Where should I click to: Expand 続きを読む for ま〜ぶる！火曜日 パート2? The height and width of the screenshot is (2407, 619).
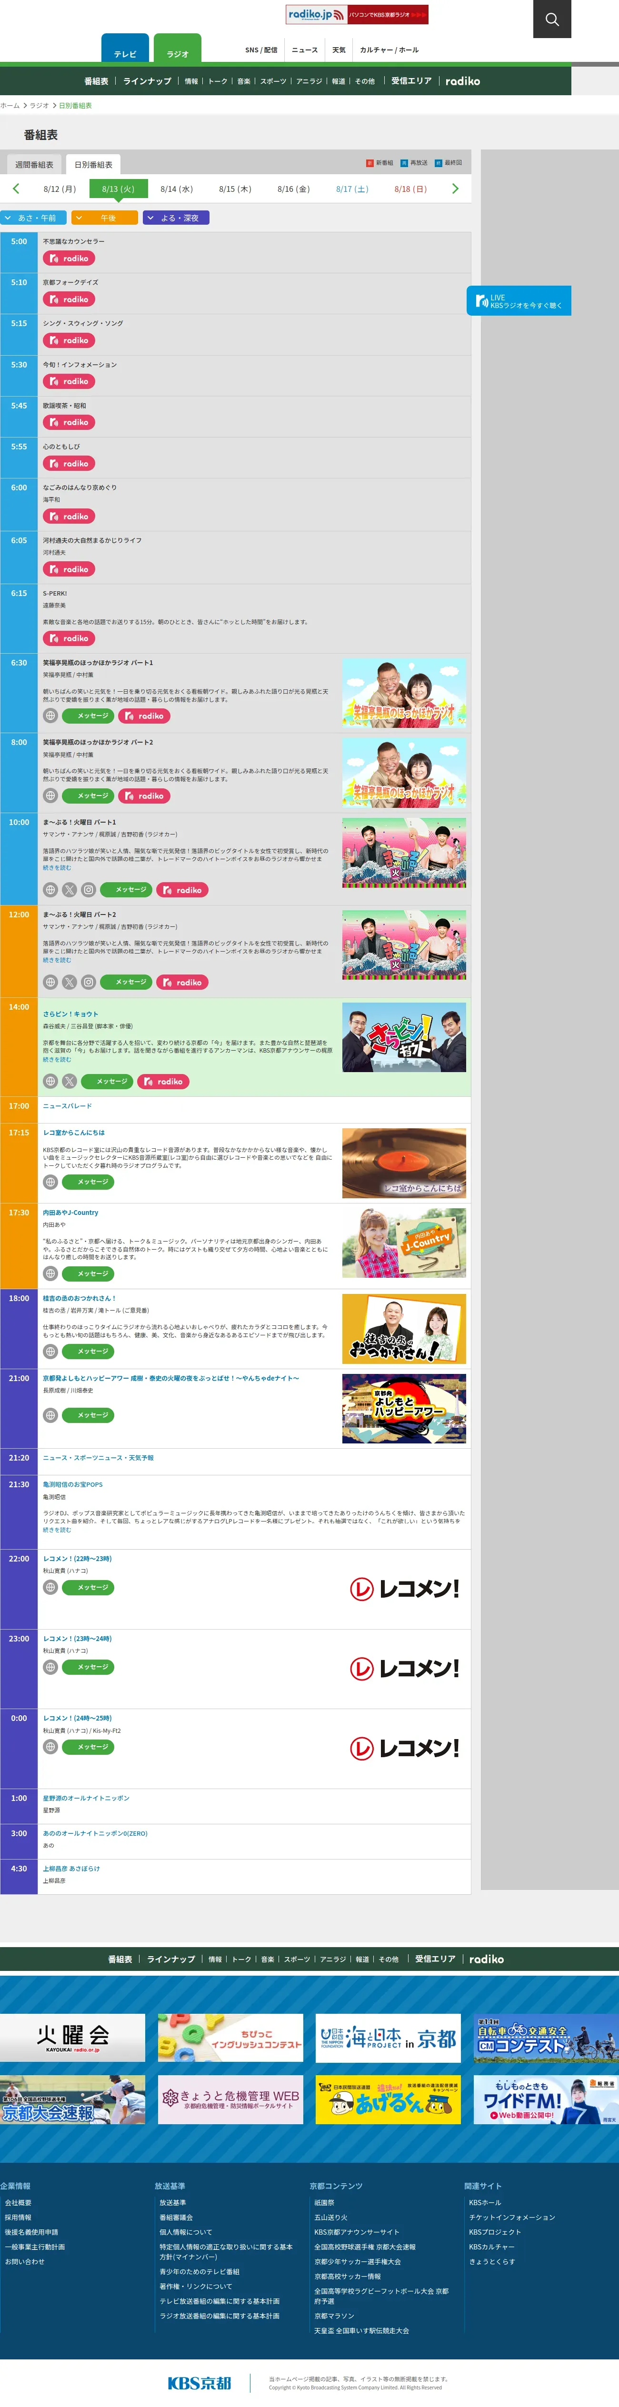(56, 961)
